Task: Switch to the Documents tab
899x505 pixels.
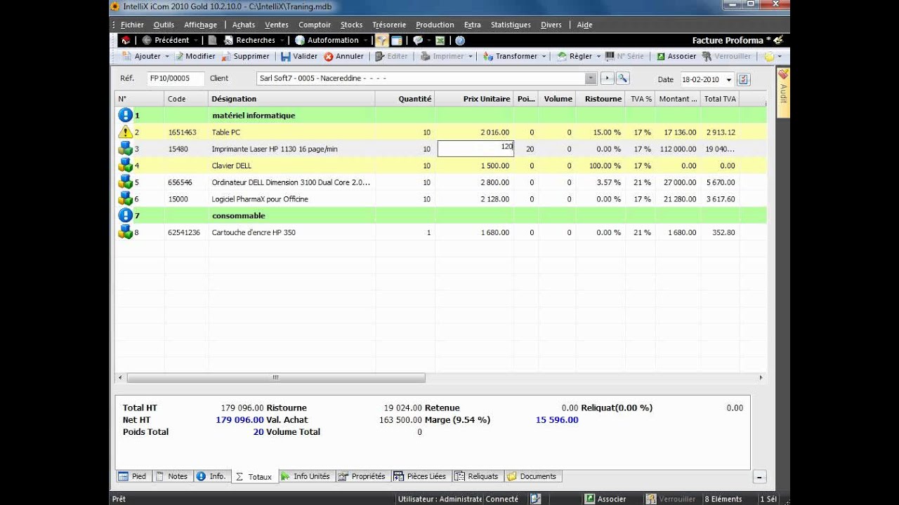Action: coord(532,476)
